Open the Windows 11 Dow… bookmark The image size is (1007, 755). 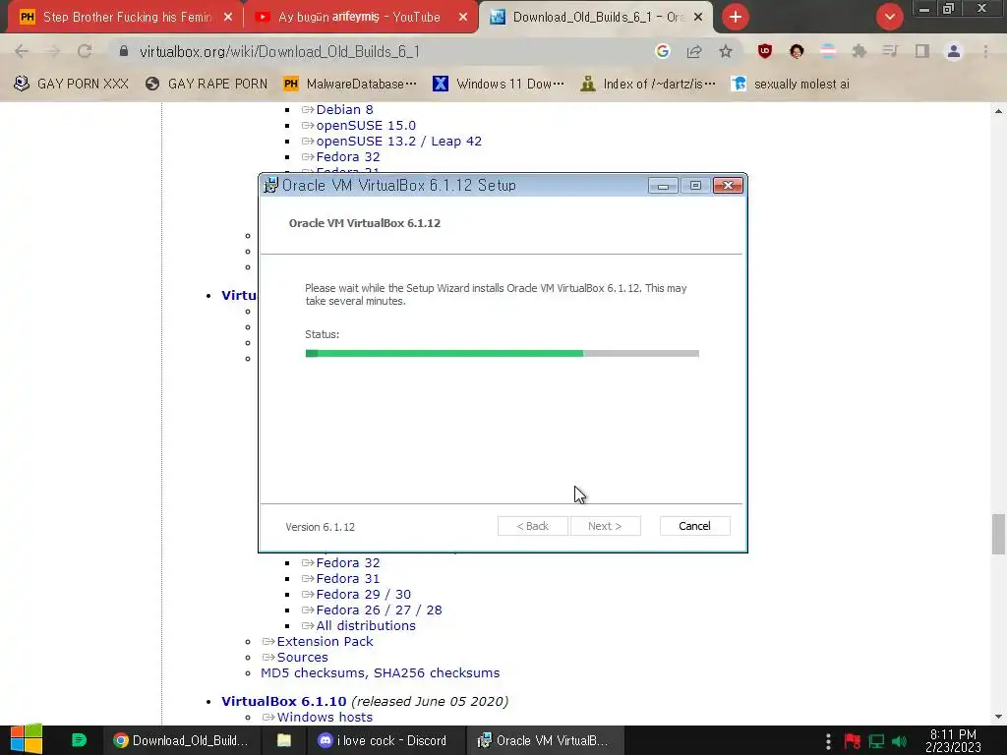(499, 84)
